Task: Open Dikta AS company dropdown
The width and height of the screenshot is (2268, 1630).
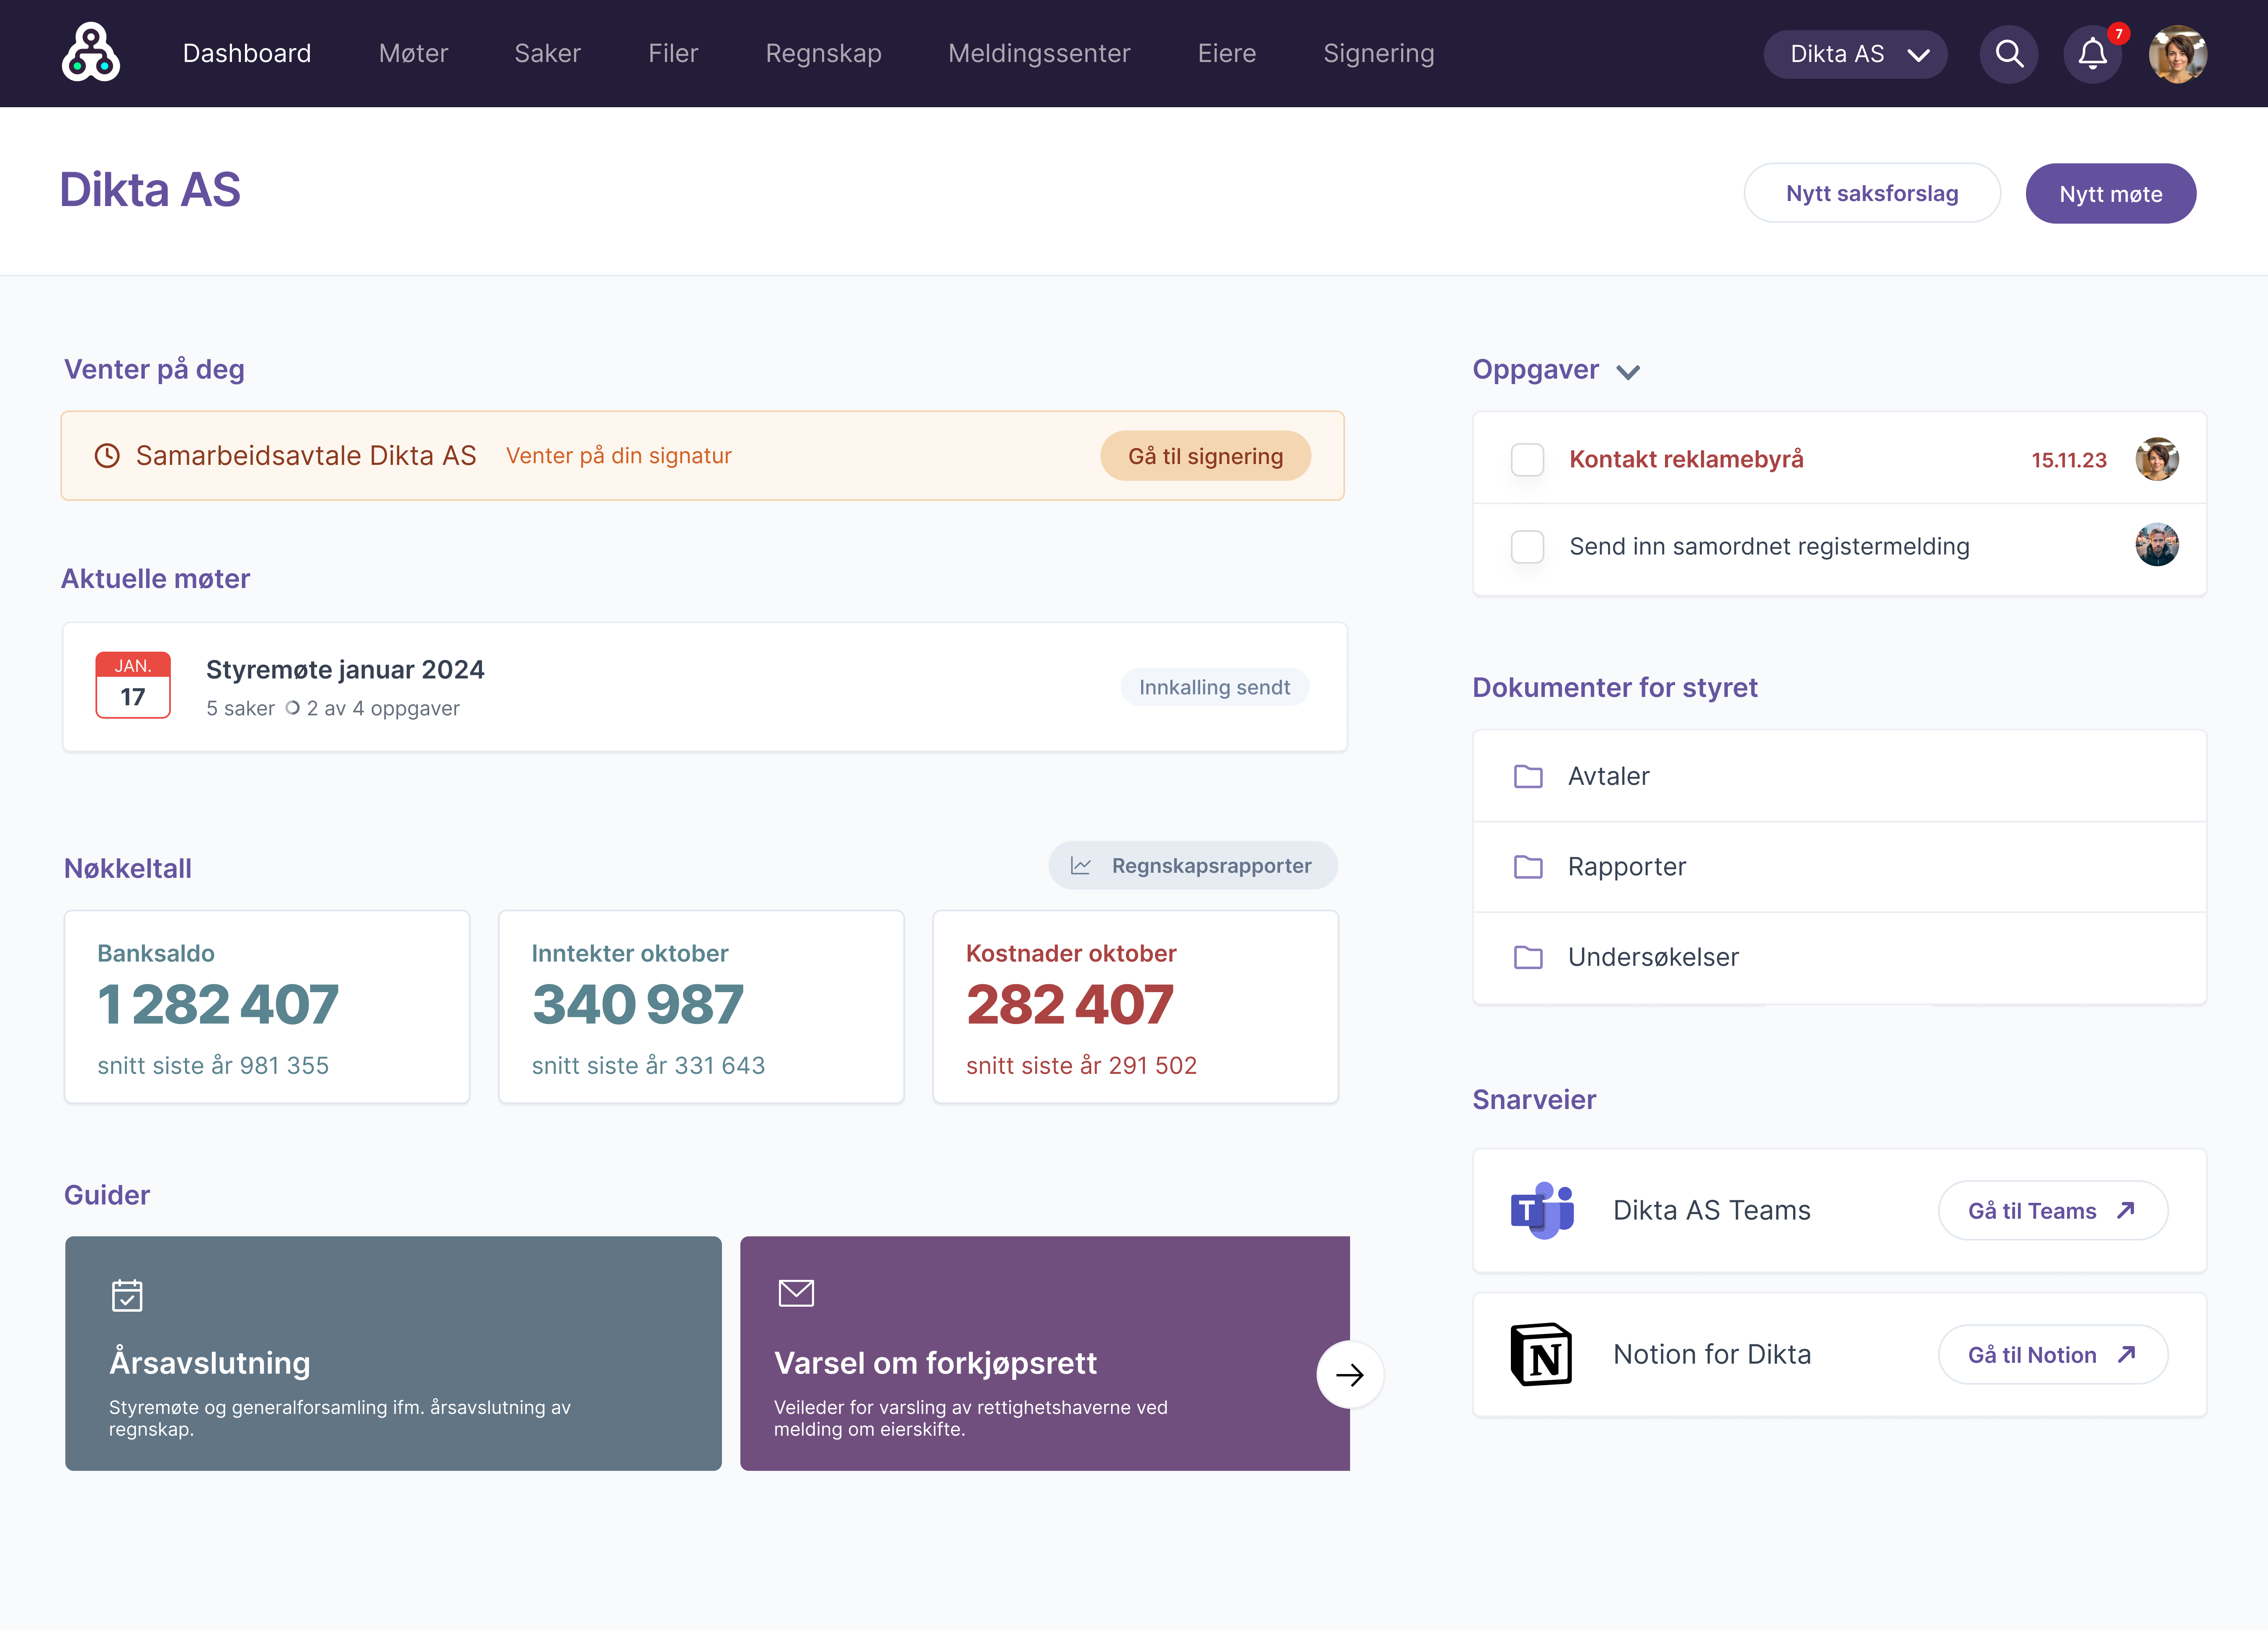Action: (1855, 54)
